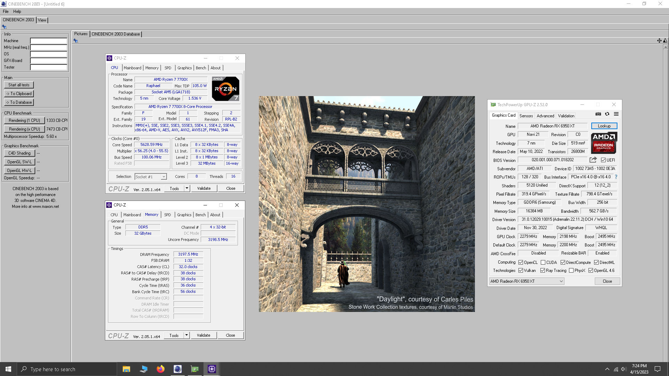Open the Advanced tab in GPU-Z
669x376 pixels.
[x=545, y=116]
